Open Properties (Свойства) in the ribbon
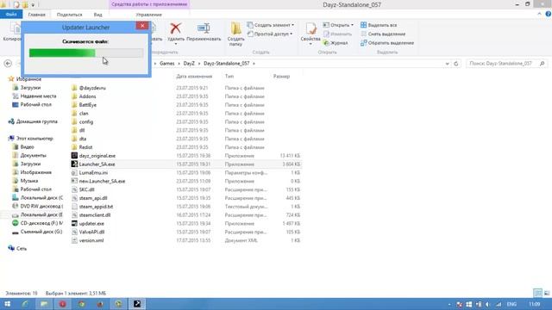Screen dimensions: 552x310 [x=310, y=34]
